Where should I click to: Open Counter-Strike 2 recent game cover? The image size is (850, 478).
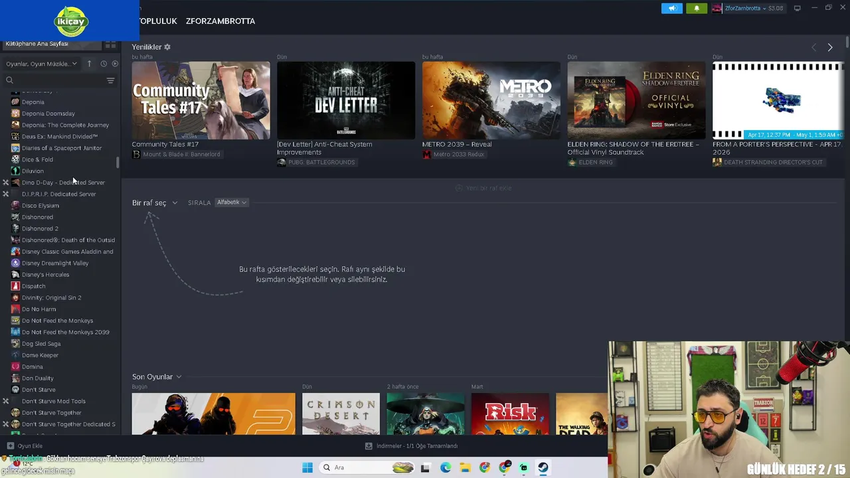pos(213,414)
